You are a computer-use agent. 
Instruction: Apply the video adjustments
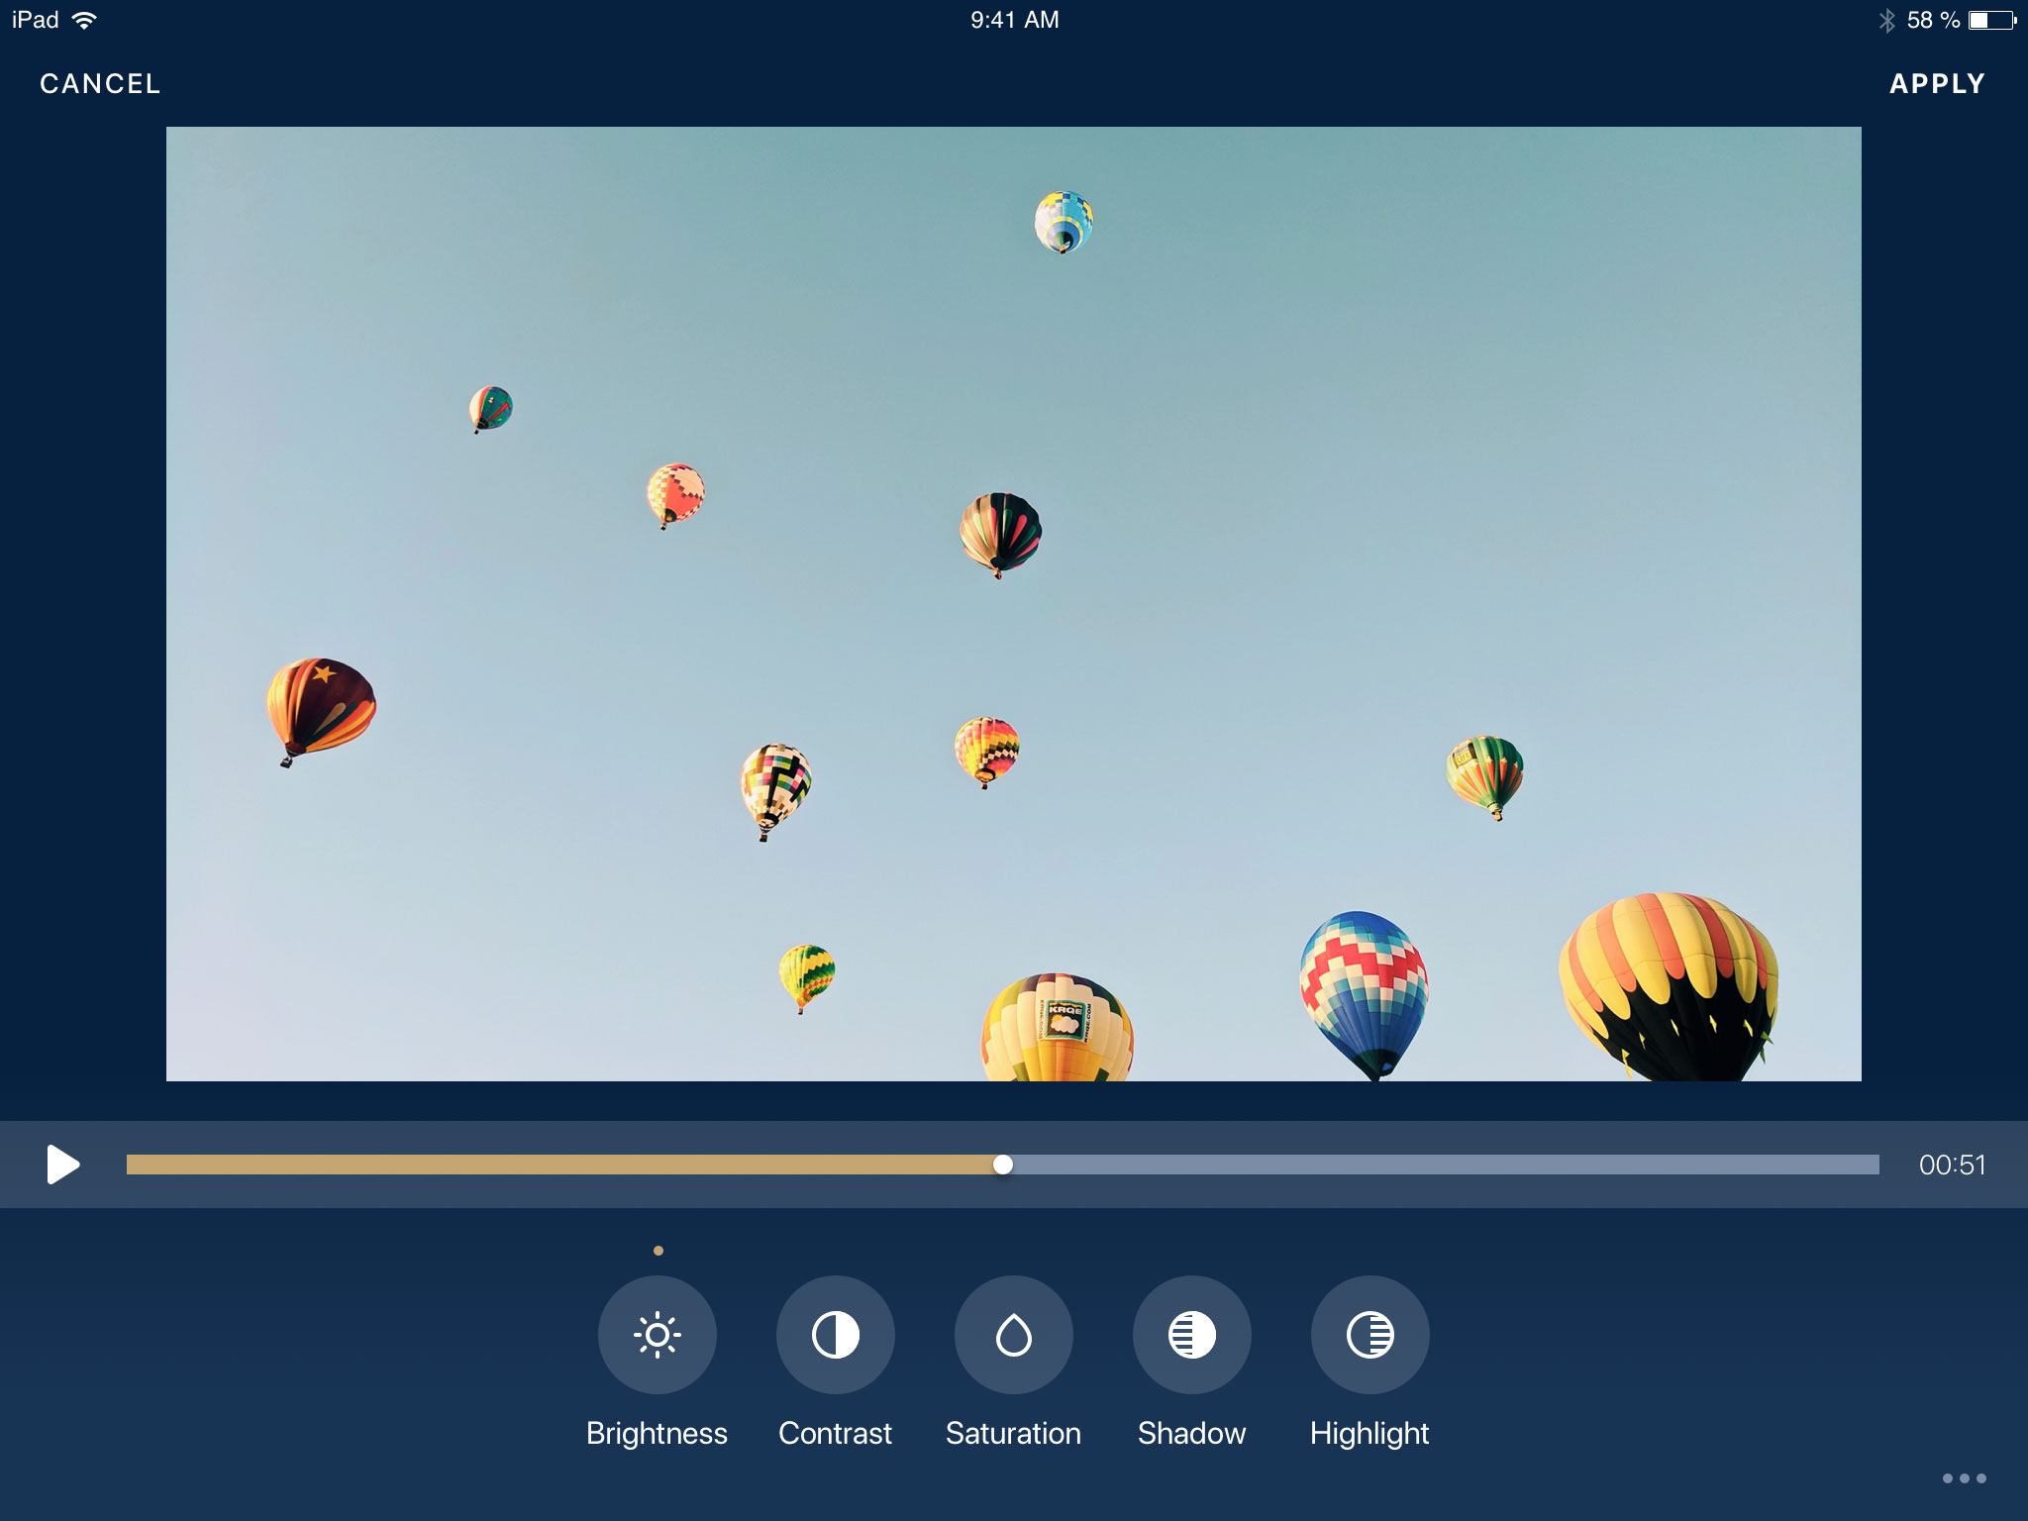pos(1937,84)
